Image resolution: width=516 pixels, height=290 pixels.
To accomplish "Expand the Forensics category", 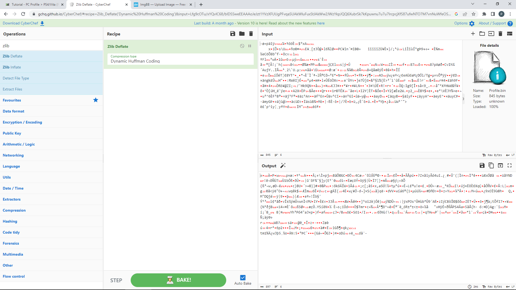I will pos(51,243).
